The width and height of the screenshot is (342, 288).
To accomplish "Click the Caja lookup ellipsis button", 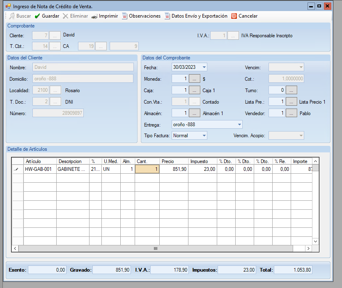I will (194, 90).
